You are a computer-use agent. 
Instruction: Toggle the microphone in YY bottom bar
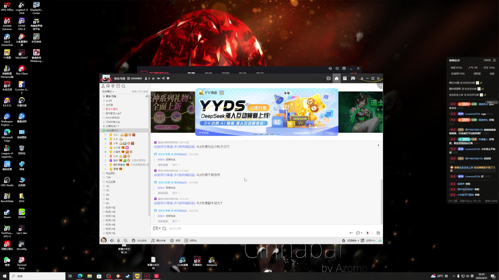point(119,241)
